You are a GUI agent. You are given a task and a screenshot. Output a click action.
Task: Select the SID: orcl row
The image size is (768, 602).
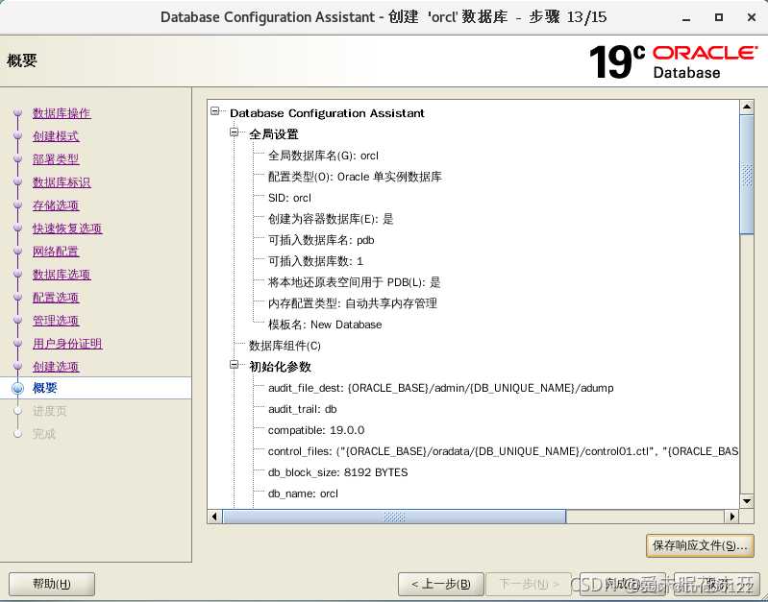(289, 198)
